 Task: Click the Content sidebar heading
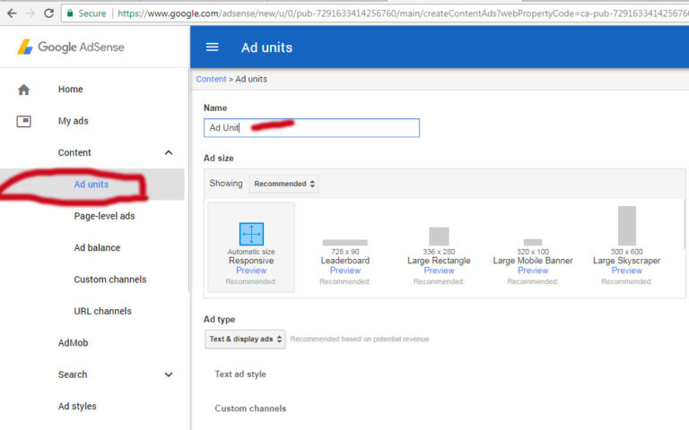[74, 152]
